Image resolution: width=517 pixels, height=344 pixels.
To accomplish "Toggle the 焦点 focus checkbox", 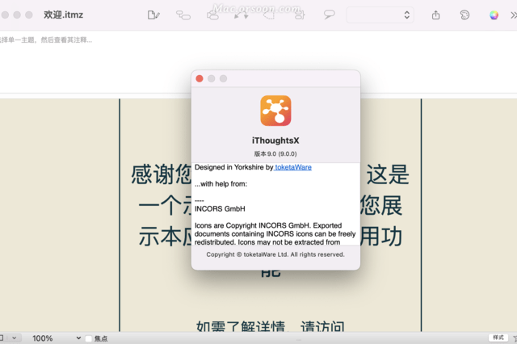I will pyautogui.click(x=89, y=338).
